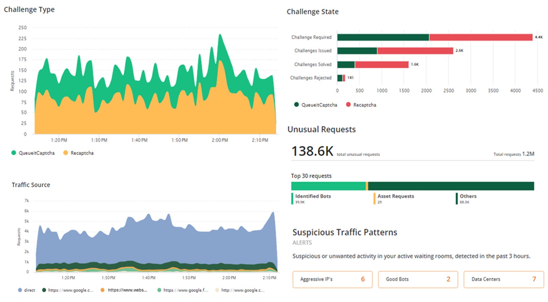
Task: Click the Challenges Solved red bar segment
Action: (x=382, y=65)
